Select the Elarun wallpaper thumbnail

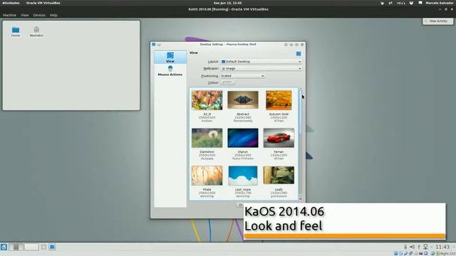(243, 138)
